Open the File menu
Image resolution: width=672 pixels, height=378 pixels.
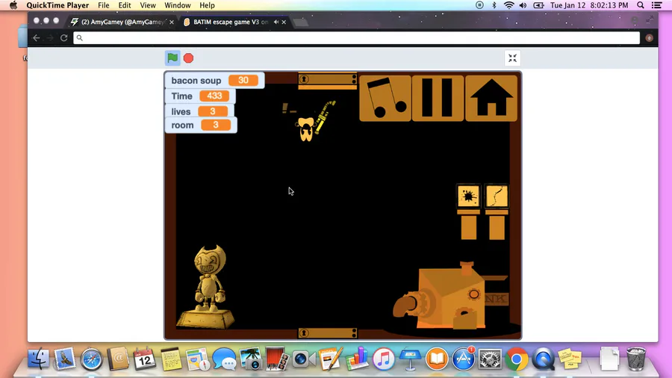pos(103,5)
